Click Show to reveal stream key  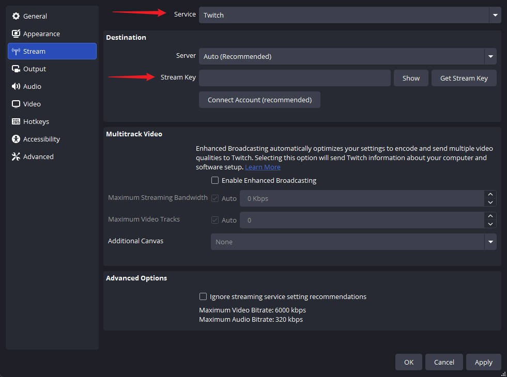point(411,78)
